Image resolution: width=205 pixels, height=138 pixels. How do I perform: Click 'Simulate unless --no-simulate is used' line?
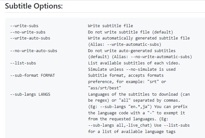coord(132,69)
